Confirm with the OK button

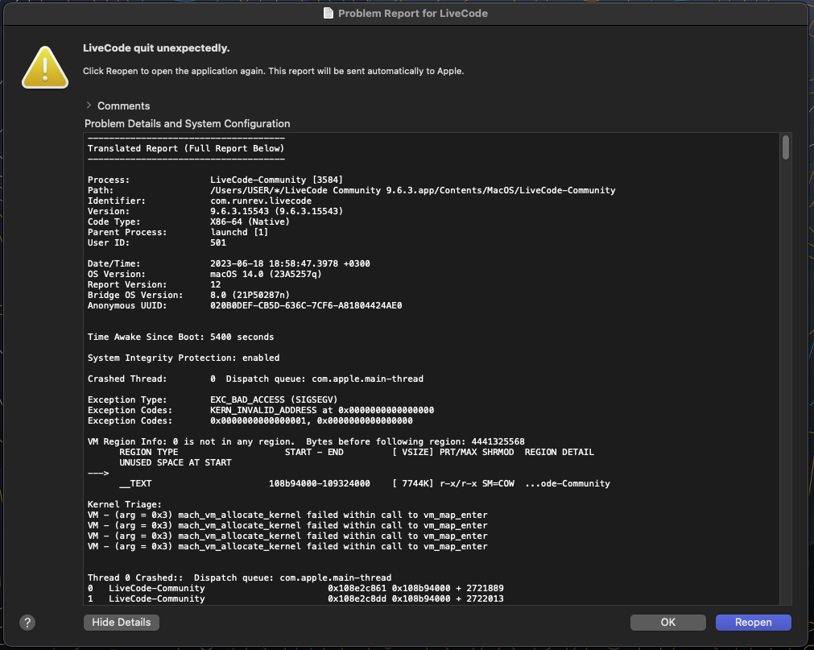(667, 623)
